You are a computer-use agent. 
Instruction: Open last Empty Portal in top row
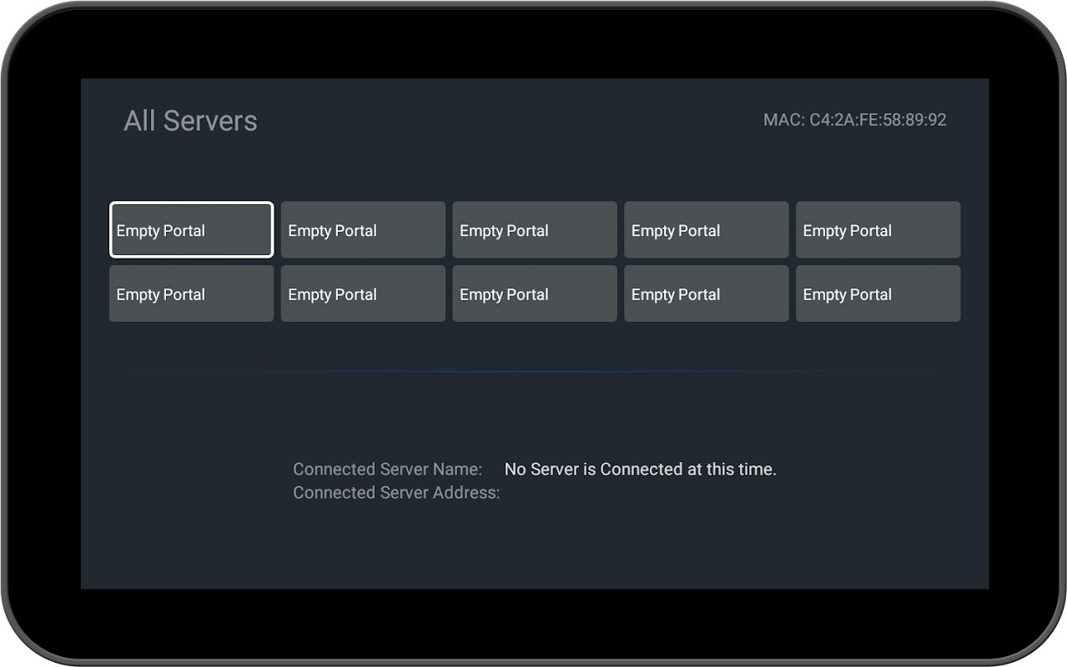pyautogui.click(x=878, y=229)
